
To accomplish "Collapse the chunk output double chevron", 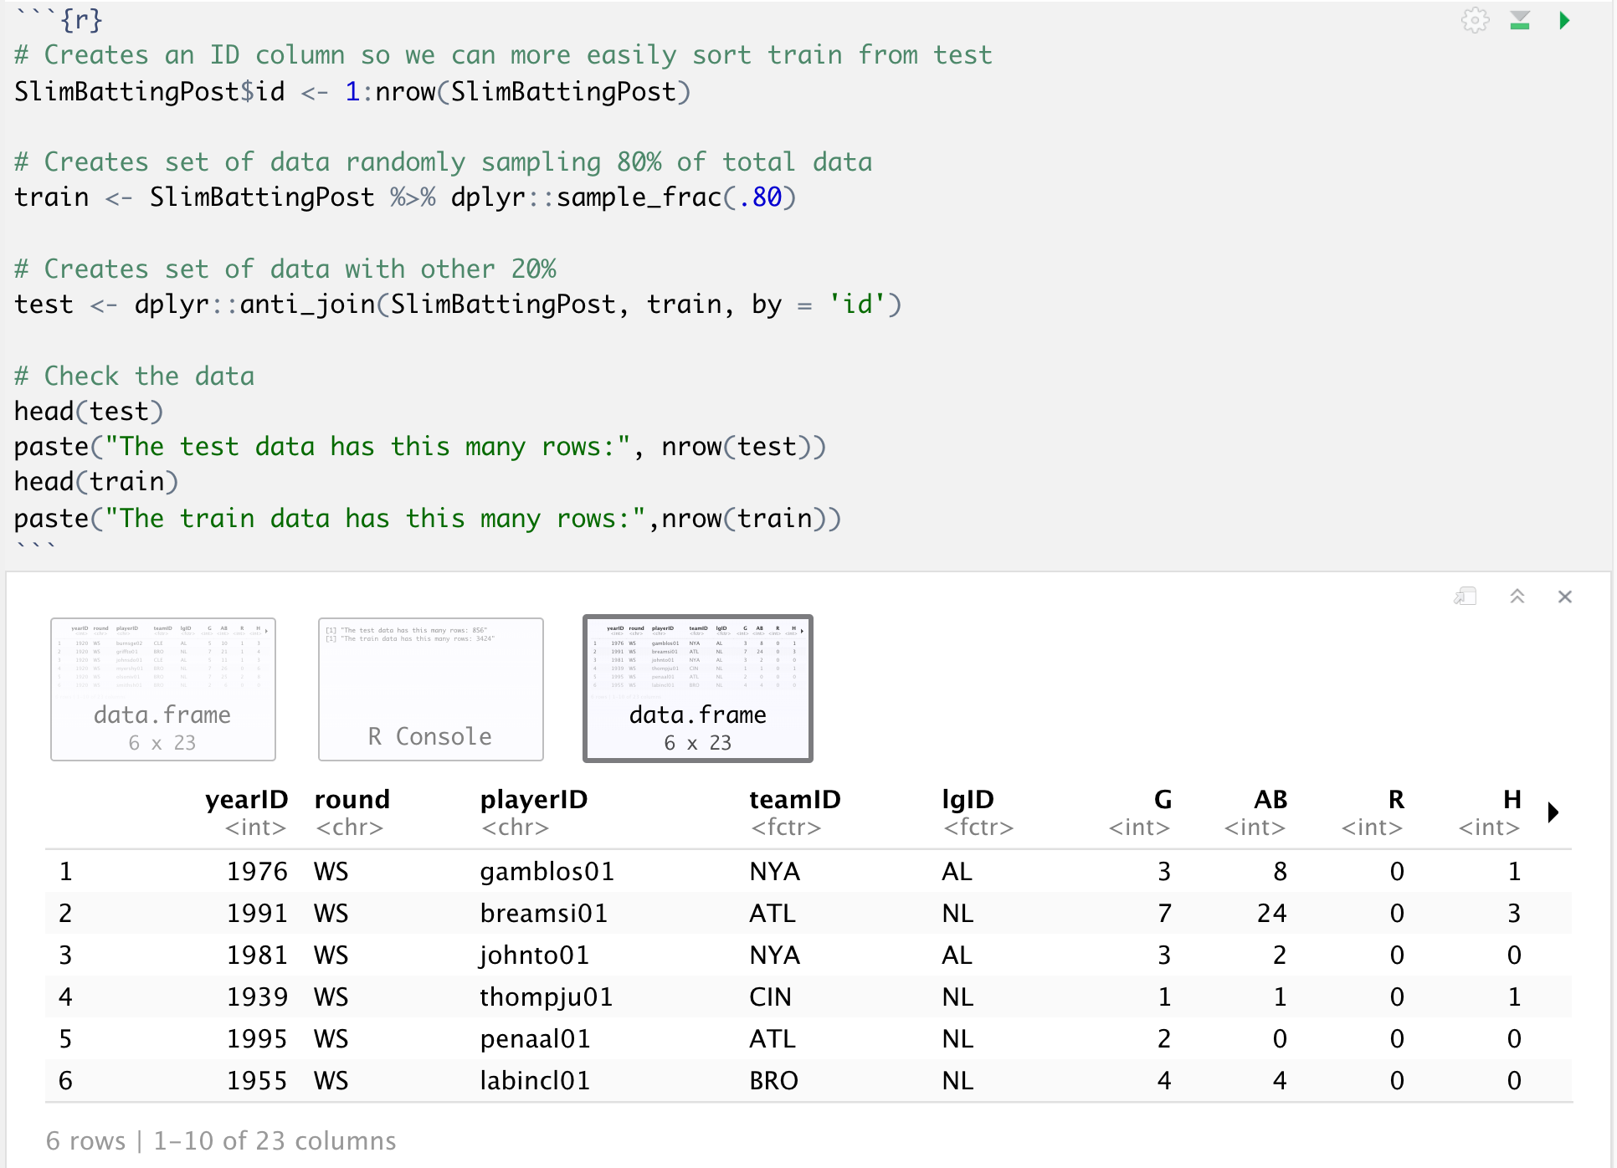I will click(1517, 597).
